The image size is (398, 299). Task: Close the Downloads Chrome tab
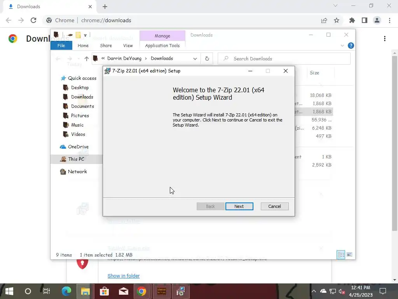click(90, 7)
